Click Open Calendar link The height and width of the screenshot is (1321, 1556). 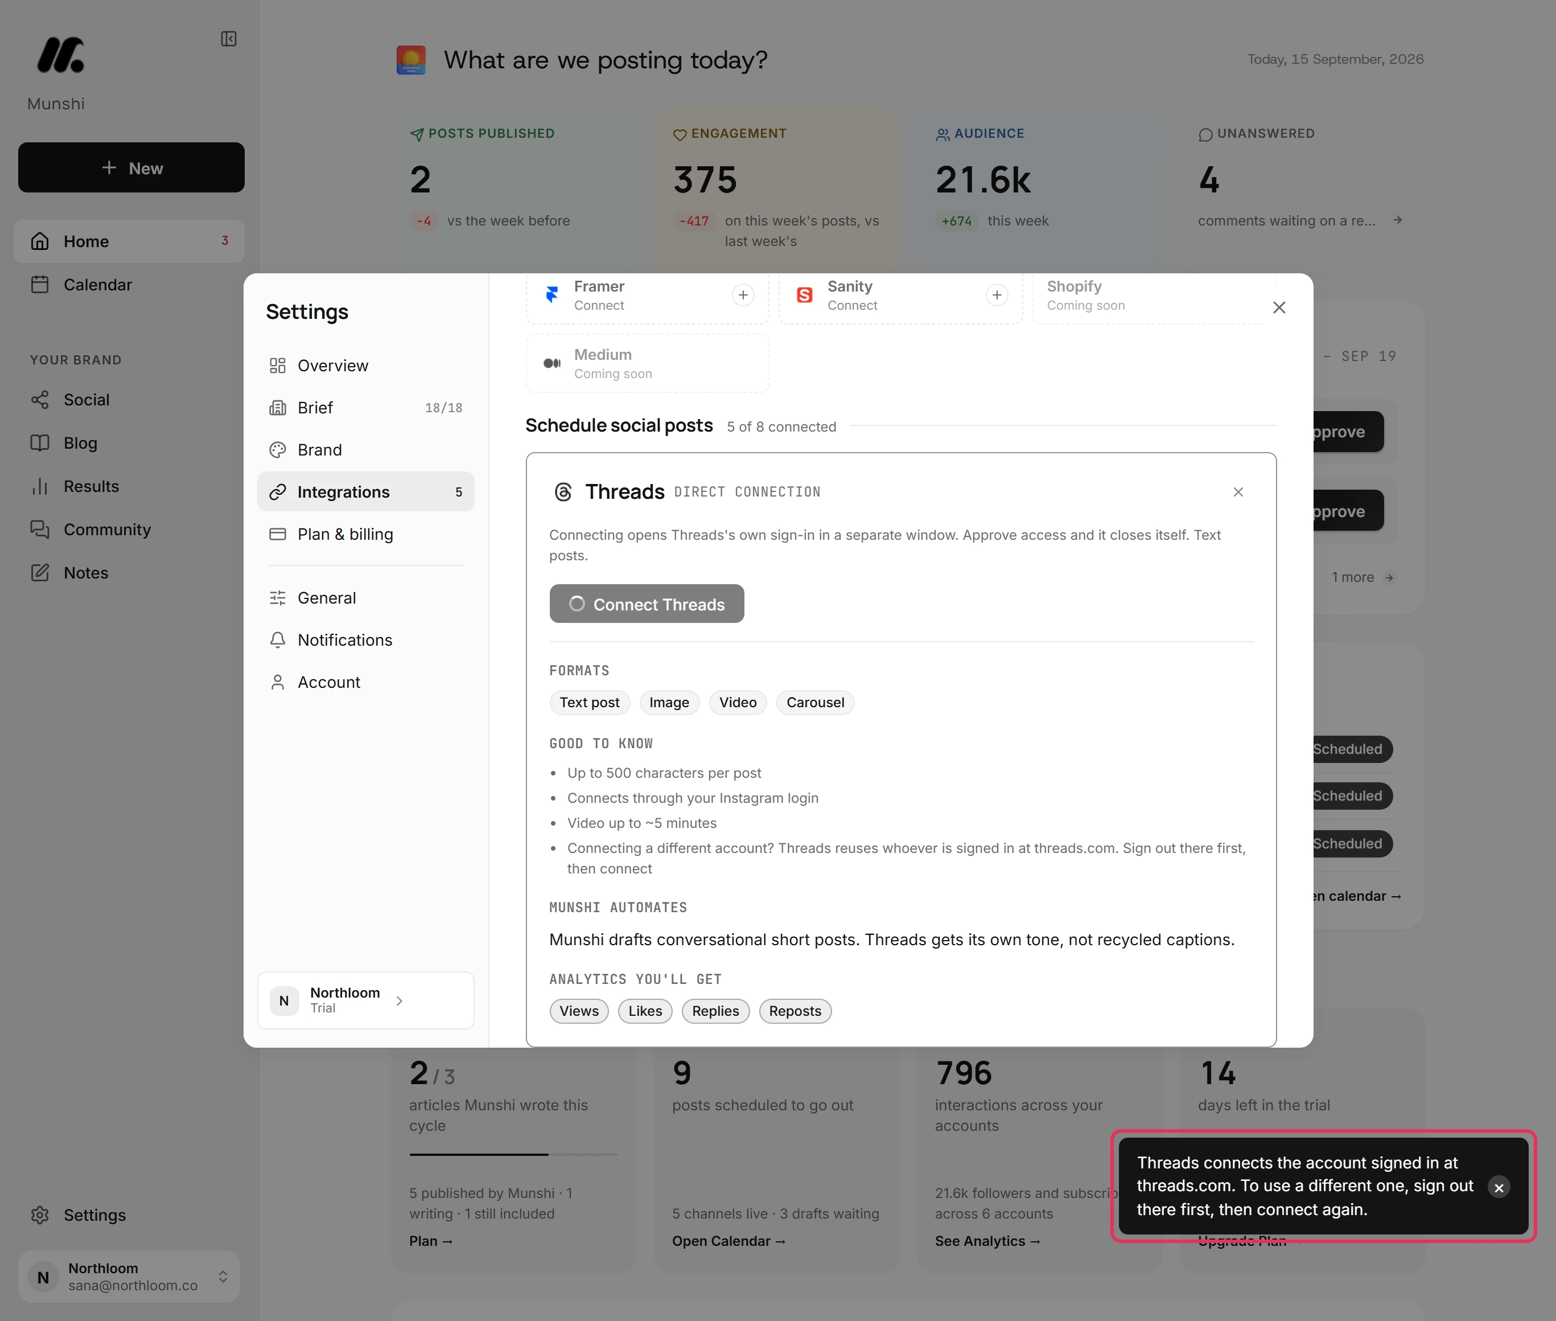pos(728,1241)
